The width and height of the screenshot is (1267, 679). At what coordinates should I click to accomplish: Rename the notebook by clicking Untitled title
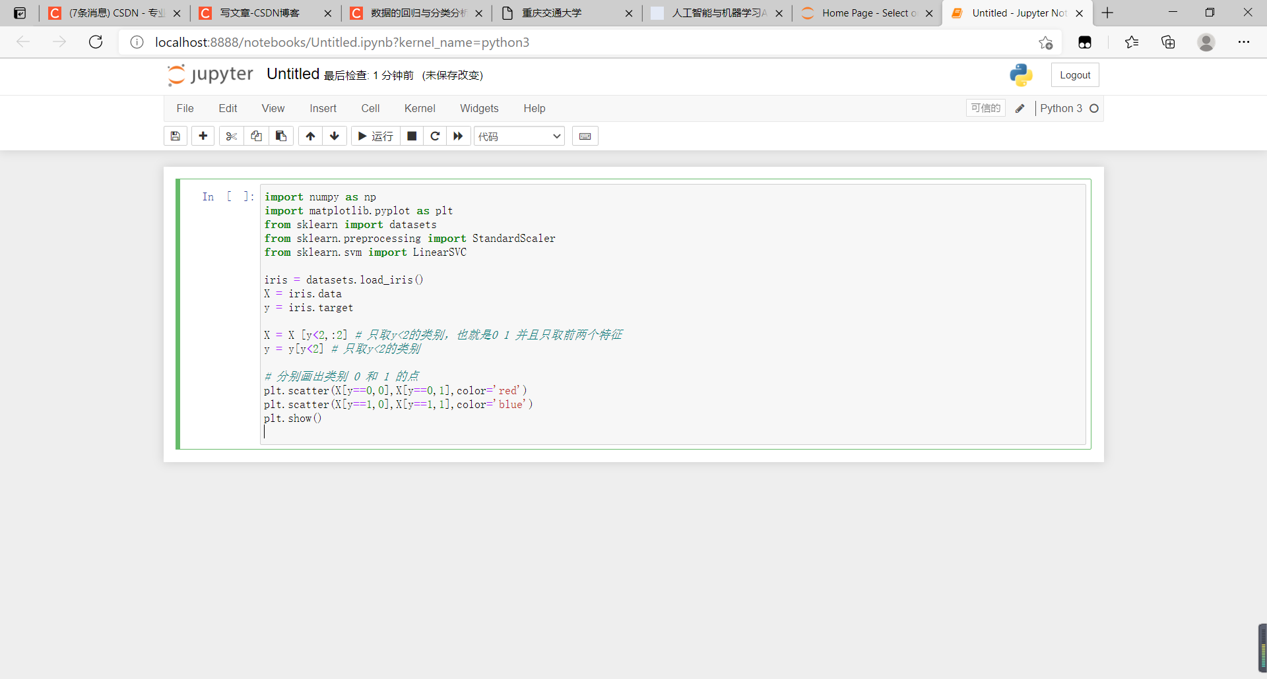[x=293, y=74]
